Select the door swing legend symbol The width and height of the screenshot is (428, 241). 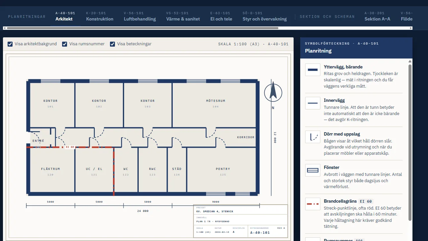pos(312,137)
